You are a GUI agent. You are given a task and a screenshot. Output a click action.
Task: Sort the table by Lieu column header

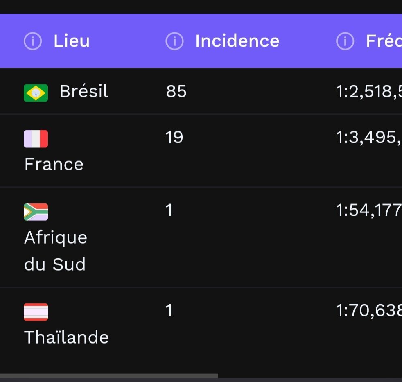click(x=72, y=41)
